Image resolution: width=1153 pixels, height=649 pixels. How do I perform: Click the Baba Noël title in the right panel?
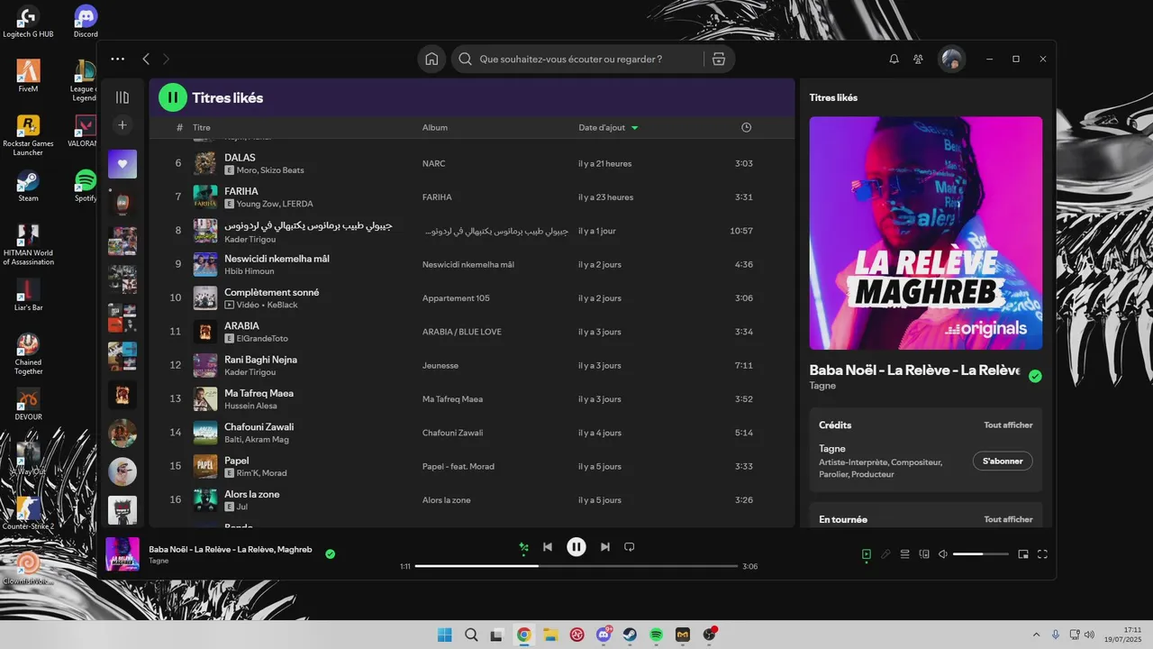click(x=915, y=370)
